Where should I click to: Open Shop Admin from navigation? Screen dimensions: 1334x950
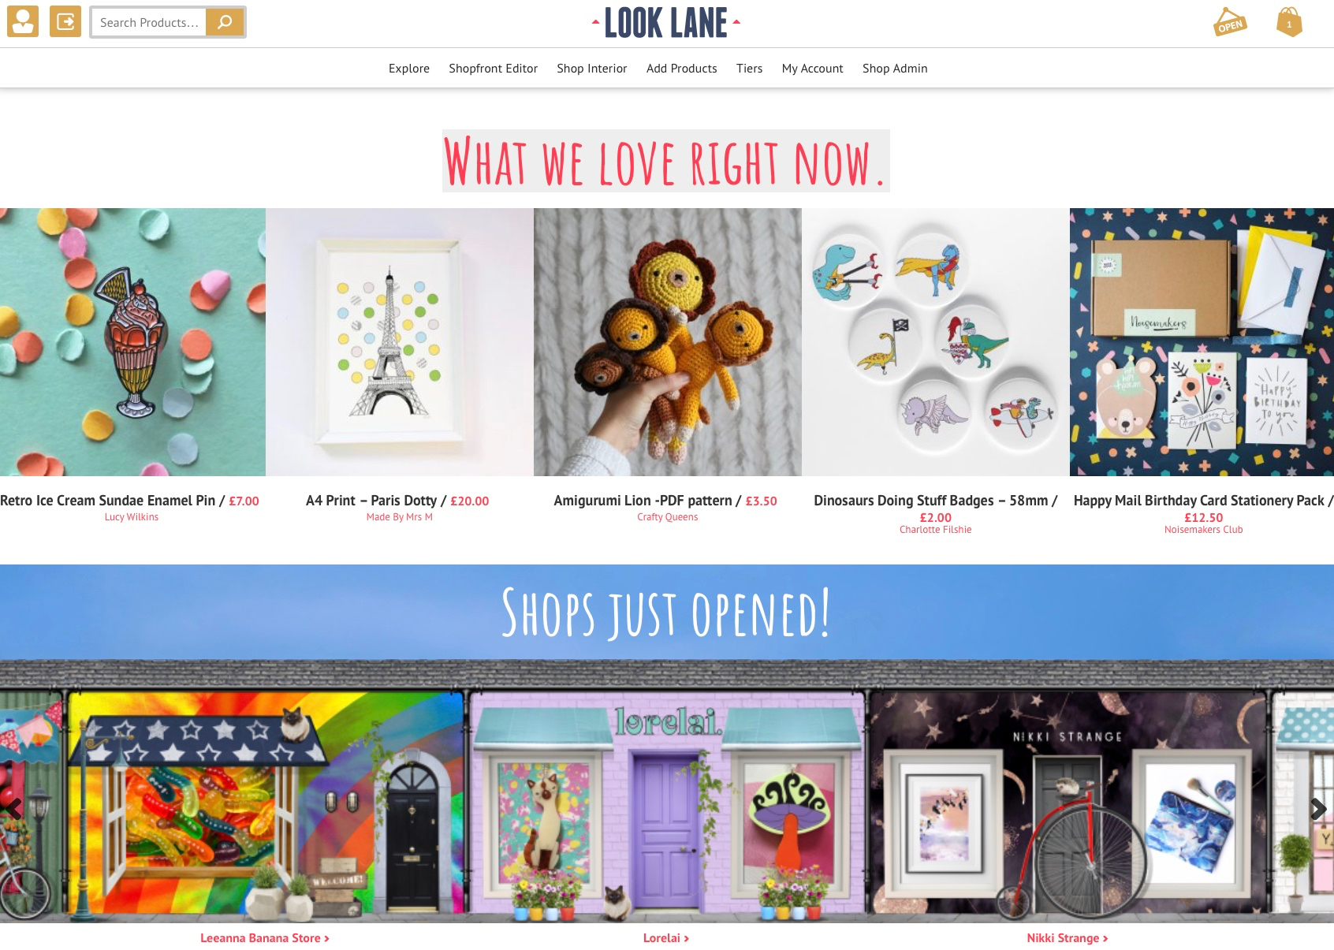click(x=895, y=69)
